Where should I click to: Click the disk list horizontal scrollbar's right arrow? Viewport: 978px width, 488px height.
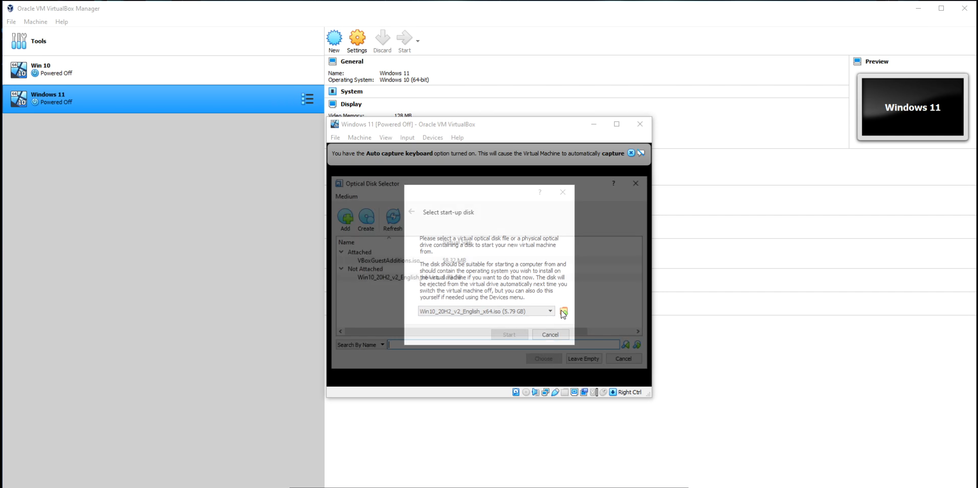pos(638,331)
